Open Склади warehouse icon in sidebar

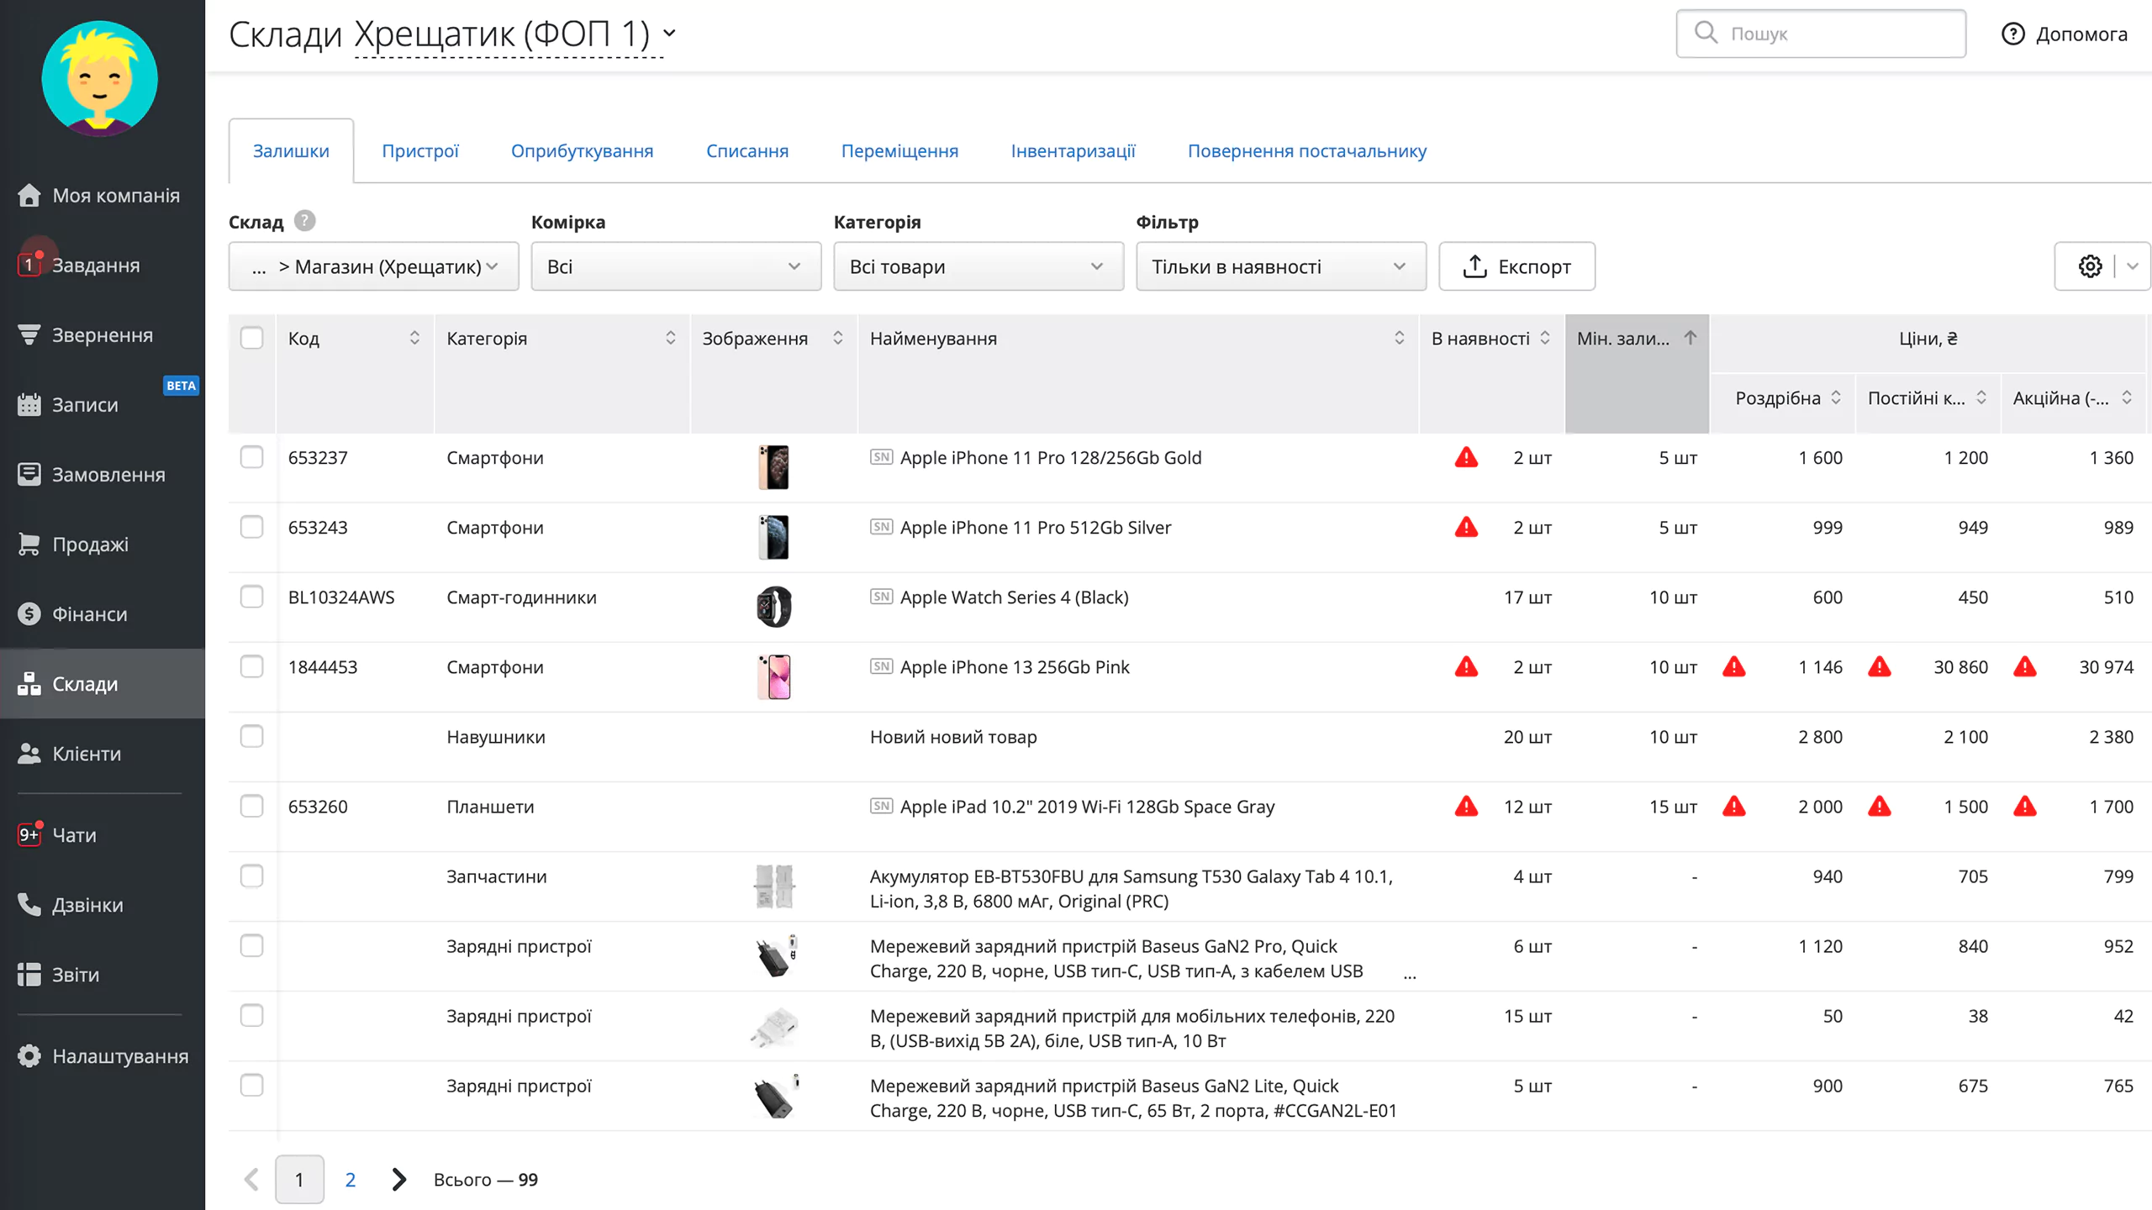(29, 683)
